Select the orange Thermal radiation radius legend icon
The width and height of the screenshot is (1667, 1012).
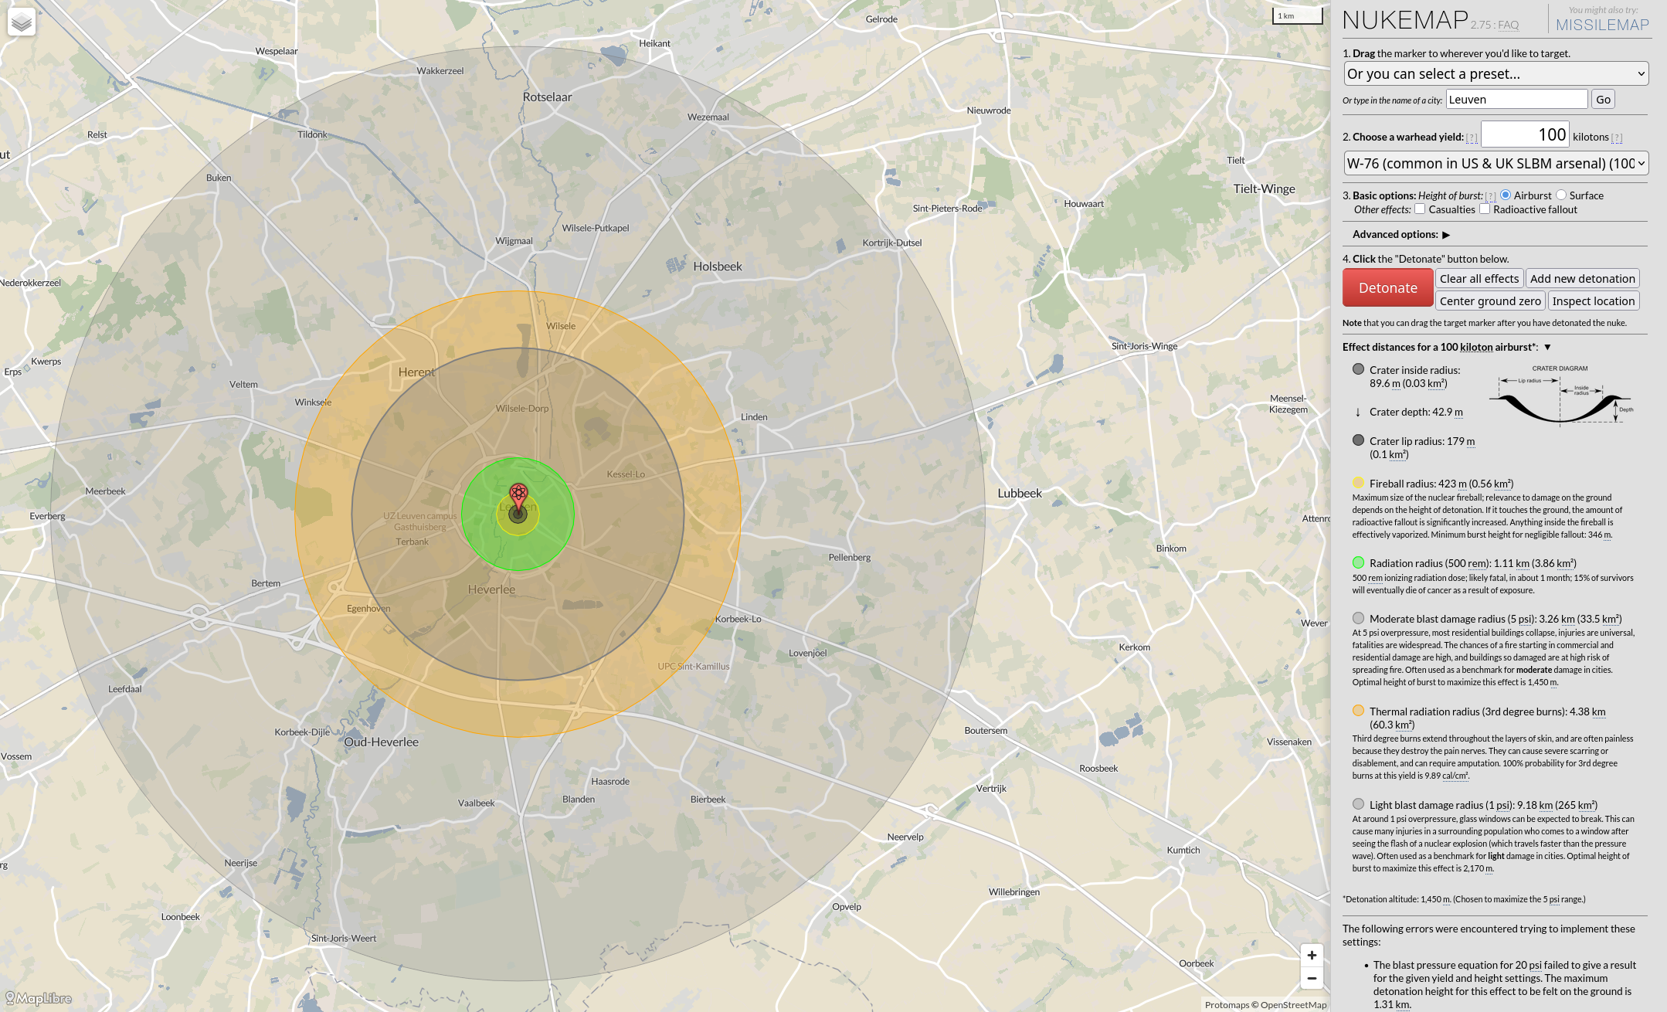pos(1359,711)
